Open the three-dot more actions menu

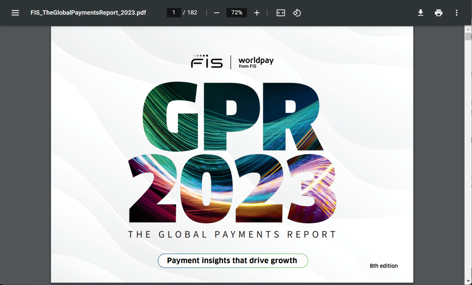click(457, 13)
